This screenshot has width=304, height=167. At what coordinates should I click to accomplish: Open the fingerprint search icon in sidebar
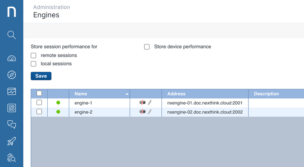click(12, 158)
